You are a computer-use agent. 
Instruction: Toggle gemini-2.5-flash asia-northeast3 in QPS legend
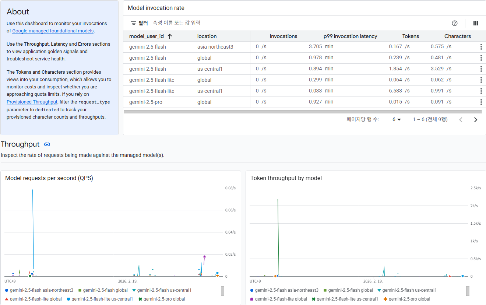[39, 290]
